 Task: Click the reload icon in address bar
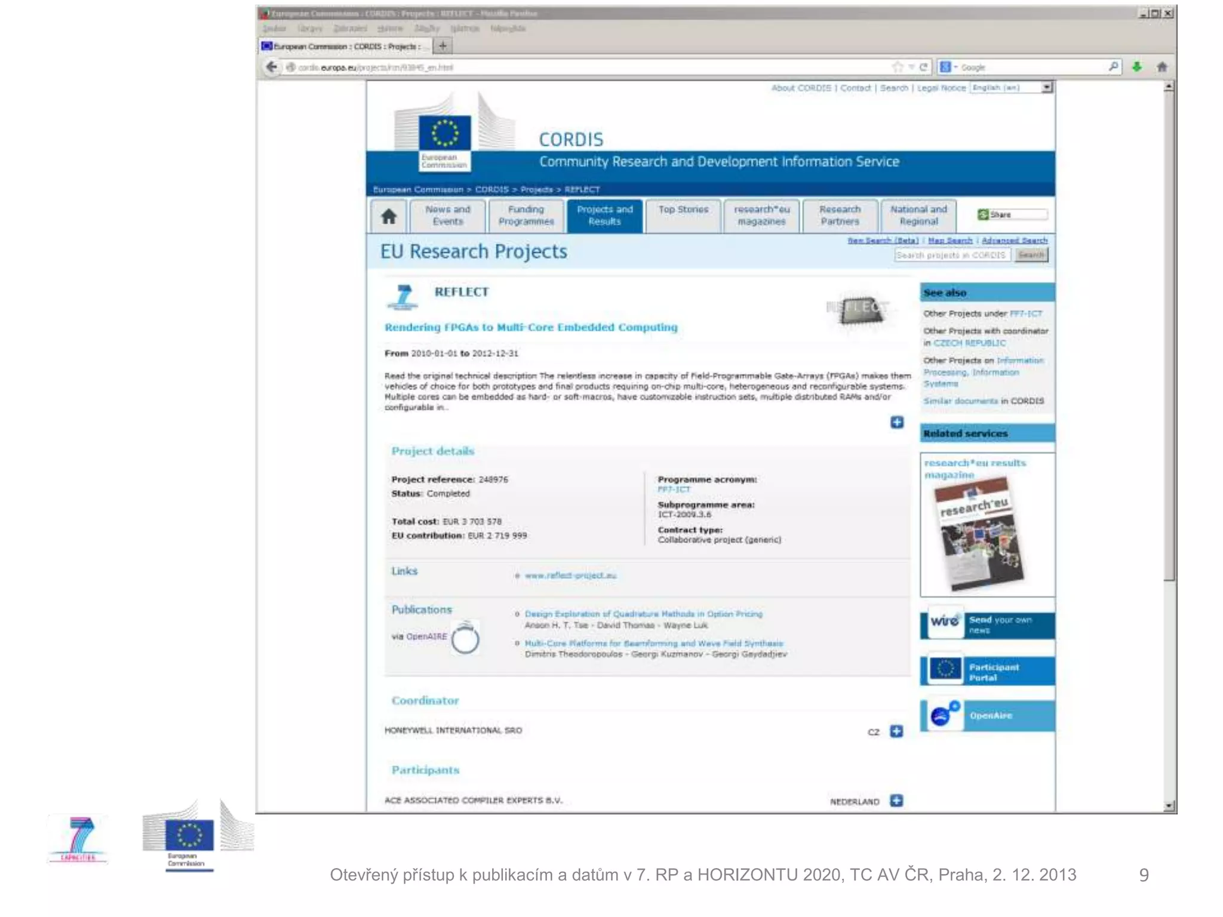[x=924, y=67]
